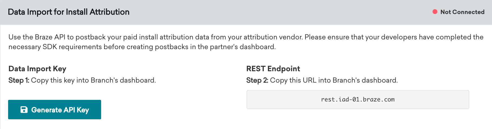Image resolution: width=492 pixels, height=129 pixels.
Task: Click the Copy this key instruction text
Action: point(60,80)
